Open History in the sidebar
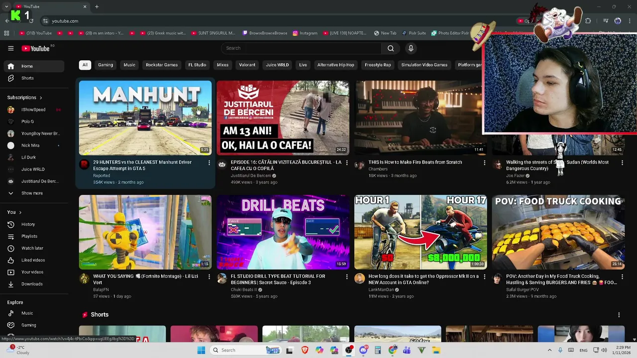Image resolution: width=637 pixels, height=358 pixels. [x=33, y=224]
